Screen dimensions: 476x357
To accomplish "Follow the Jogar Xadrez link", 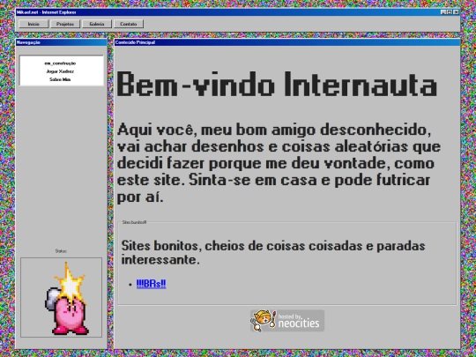I will (x=60, y=71).
